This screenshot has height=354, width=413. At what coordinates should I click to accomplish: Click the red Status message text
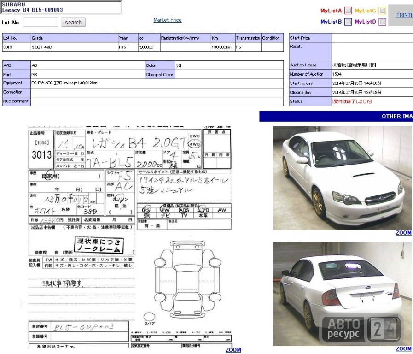click(x=352, y=101)
